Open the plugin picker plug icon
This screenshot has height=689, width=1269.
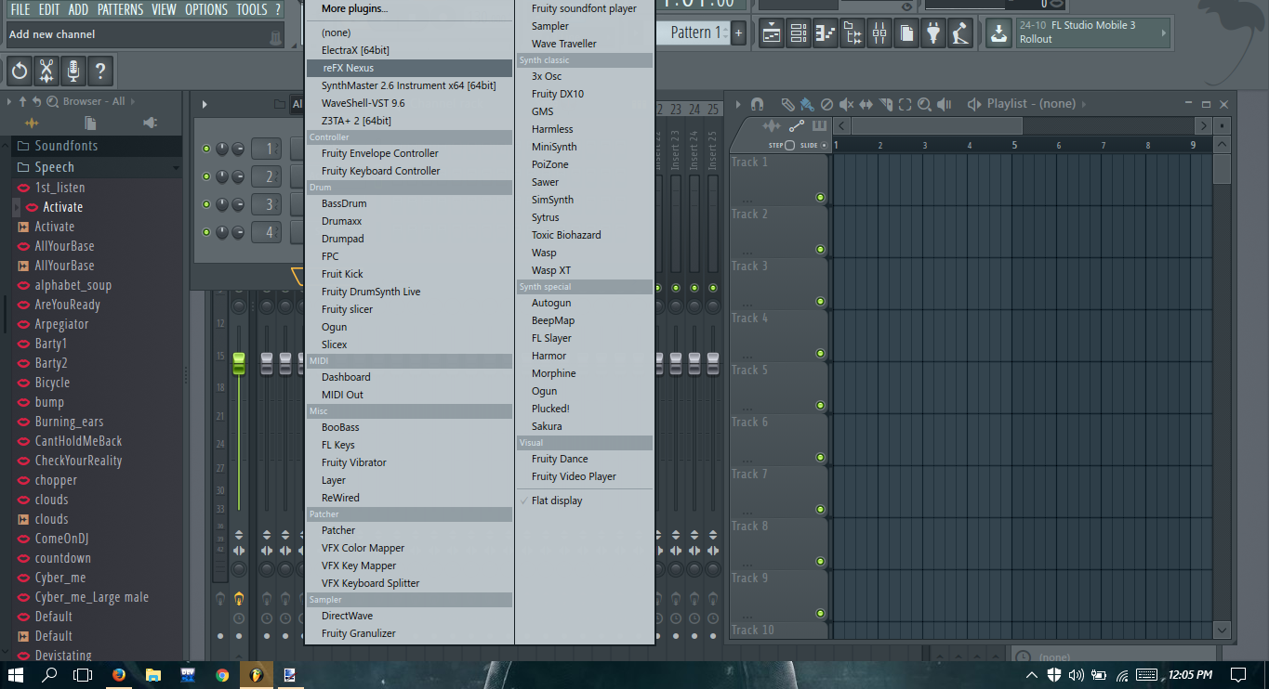pos(934,33)
